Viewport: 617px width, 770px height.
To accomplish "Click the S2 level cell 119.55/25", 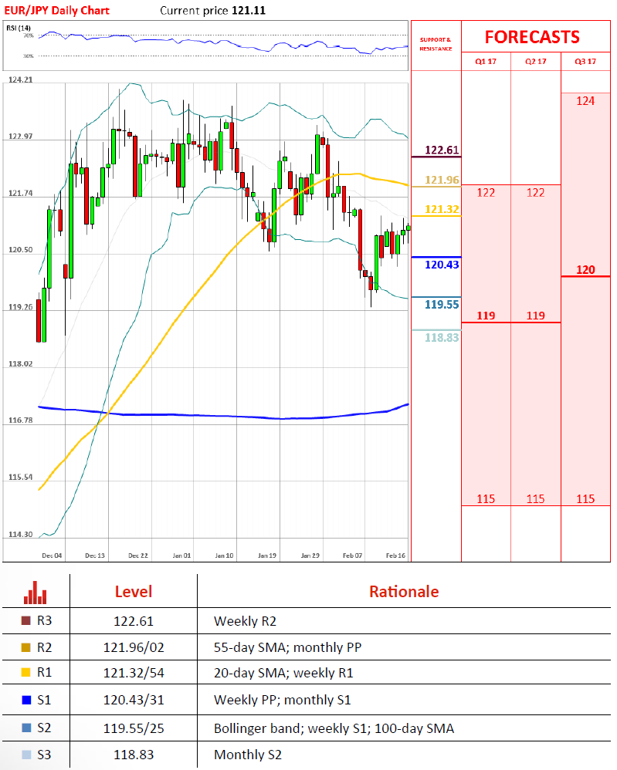I will pos(134,728).
